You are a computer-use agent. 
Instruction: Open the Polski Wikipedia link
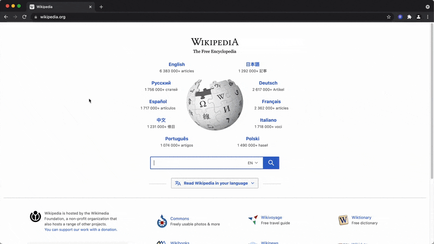click(x=253, y=138)
